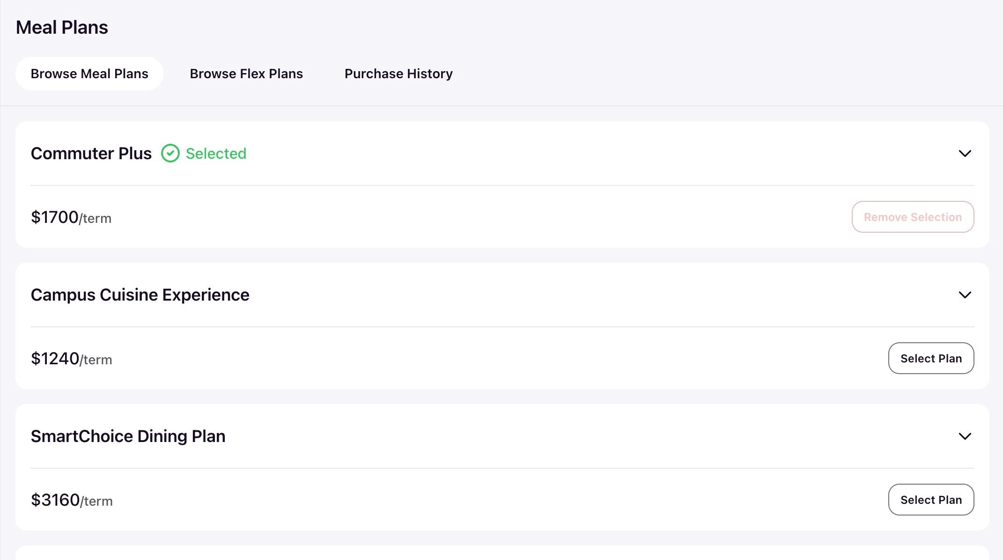Image resolution: width=1003 pixels, height=560 pixels.
Task: Click the $3160/term price
Action: 72,500
